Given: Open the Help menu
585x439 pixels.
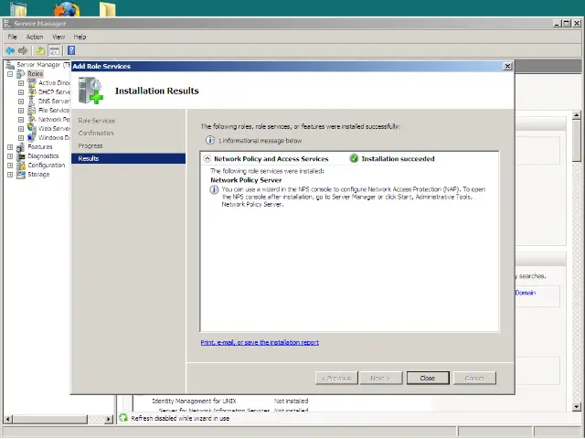Looking at the screenshot, I should pos(80,37).
